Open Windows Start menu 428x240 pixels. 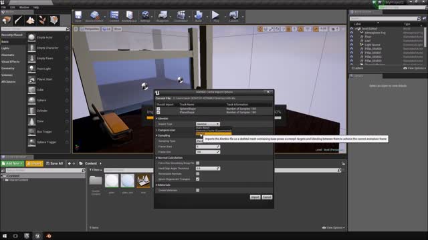[x=5, y=236]
